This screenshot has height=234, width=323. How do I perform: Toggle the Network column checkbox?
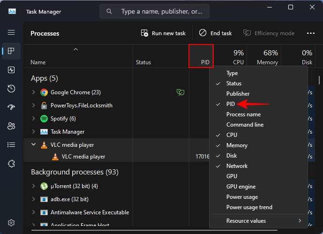tap(237, 166)
